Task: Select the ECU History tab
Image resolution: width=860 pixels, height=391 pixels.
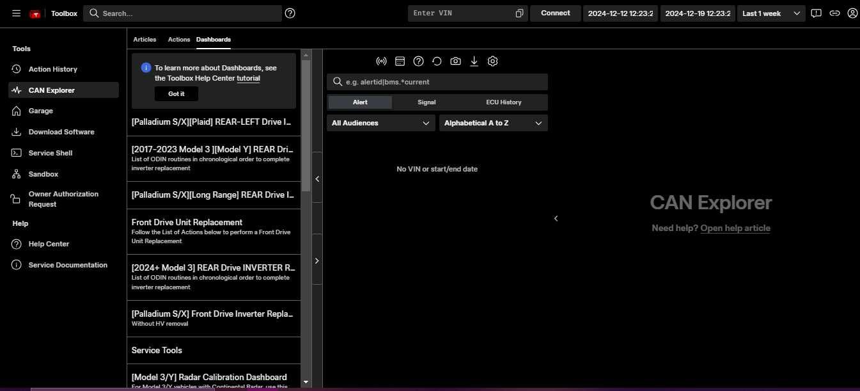Action: click(504, 102)
